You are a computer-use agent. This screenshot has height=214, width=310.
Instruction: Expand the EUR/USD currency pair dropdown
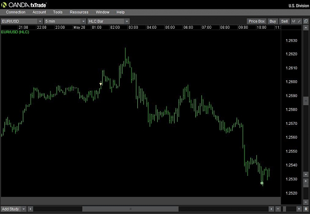(x=40, y=21)
